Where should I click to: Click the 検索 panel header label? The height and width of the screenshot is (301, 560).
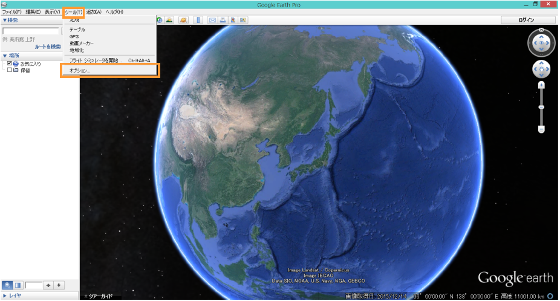pyautogui.click(x=13, y=21)
